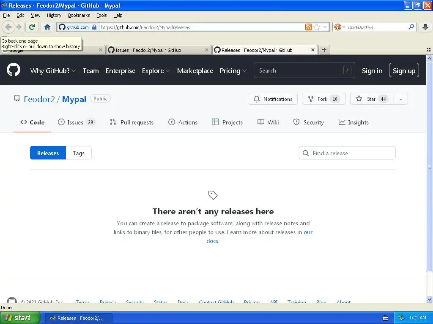This screenshot has height=324, width=433.
Task: Expand the star lists dropdown arrow
Action: (401, 99)
